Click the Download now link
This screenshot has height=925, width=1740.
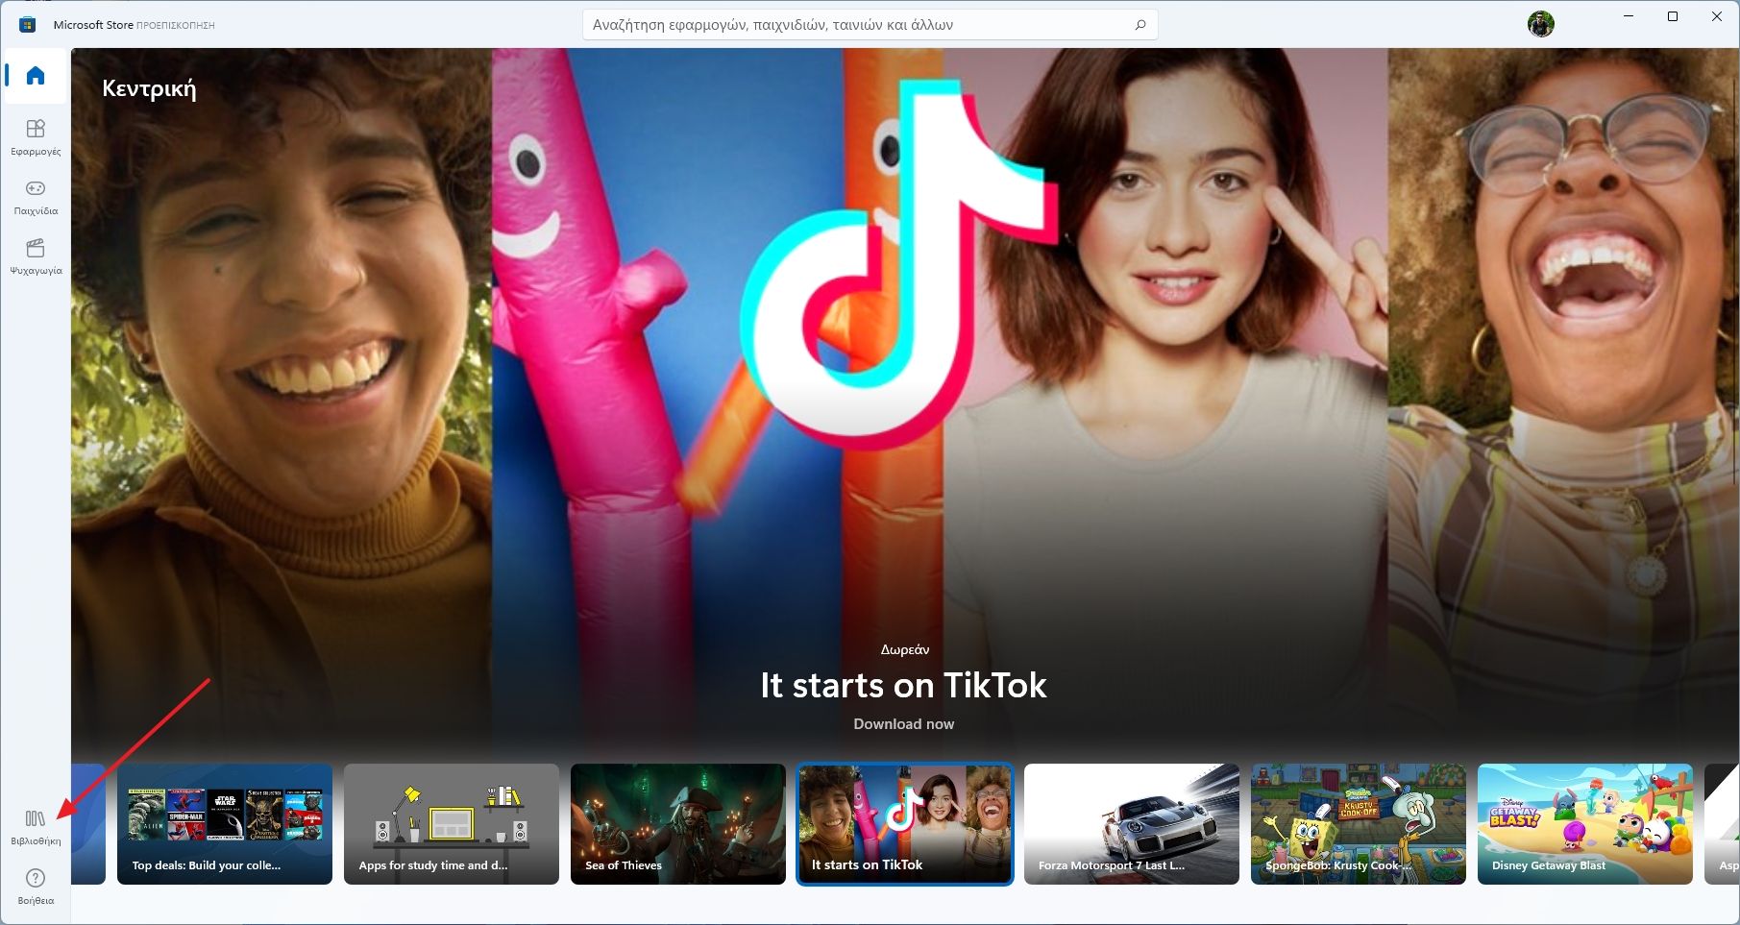click(x=903, y=724)
